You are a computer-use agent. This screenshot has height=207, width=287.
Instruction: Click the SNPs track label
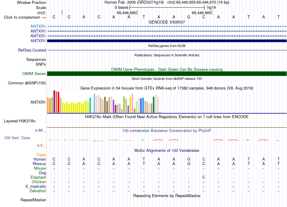pos(41,64)
